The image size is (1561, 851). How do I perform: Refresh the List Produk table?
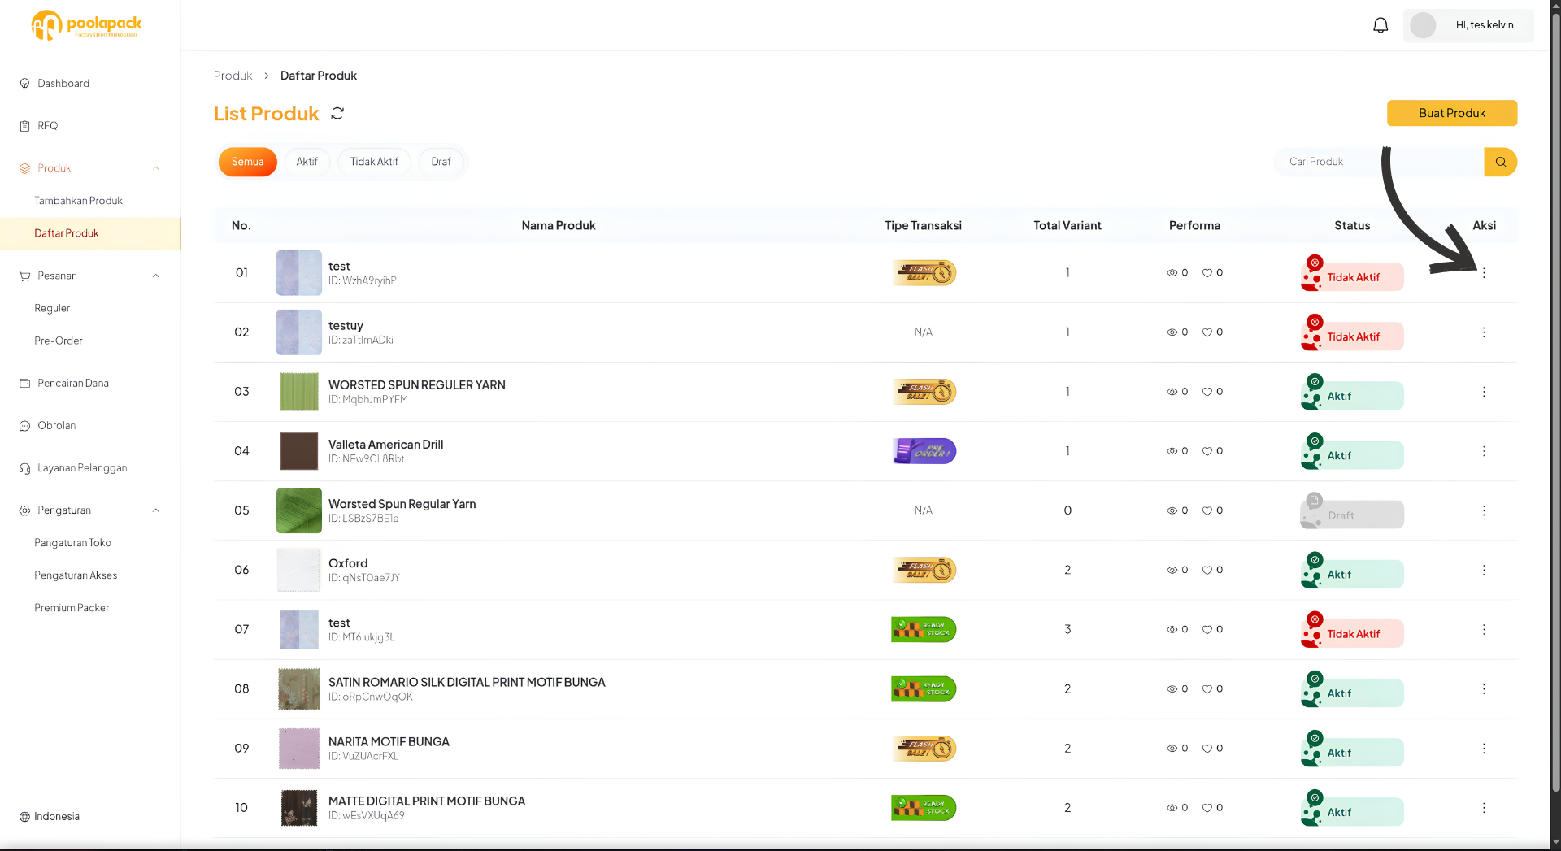(x=337, y=113)
